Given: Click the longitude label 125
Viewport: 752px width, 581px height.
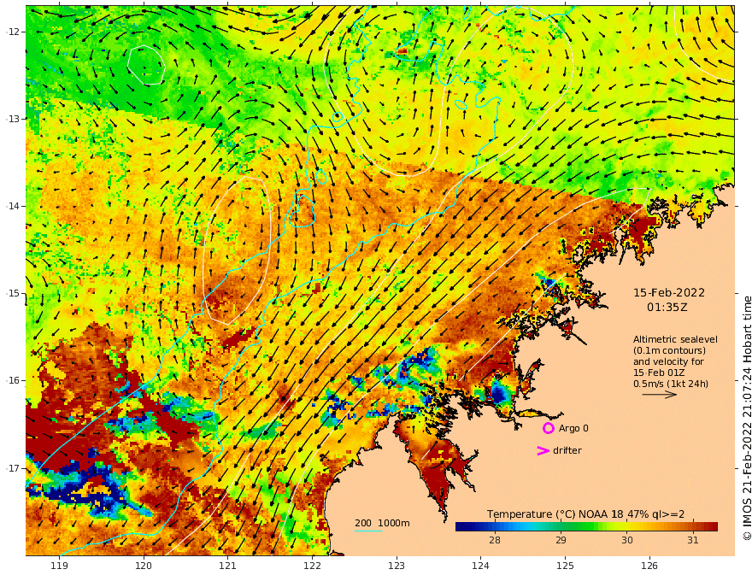Looking at the screenshot, I should pyautogui.click(x=566, y=566).
